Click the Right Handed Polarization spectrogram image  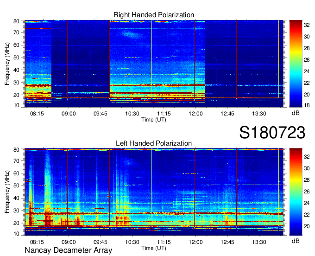coord(154,64)
